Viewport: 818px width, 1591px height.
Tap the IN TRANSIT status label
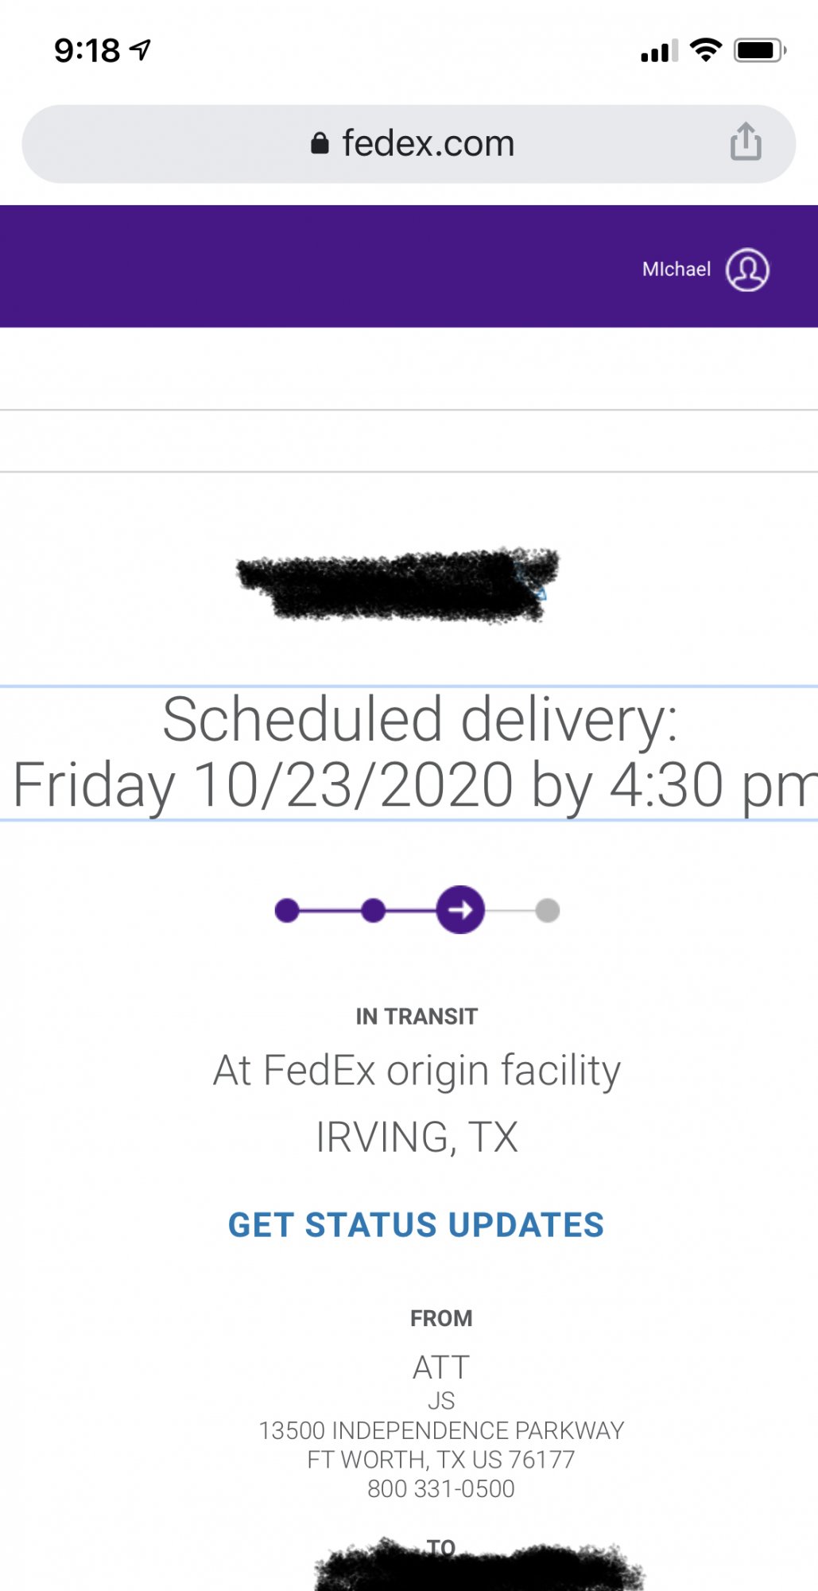[417, 1017]
